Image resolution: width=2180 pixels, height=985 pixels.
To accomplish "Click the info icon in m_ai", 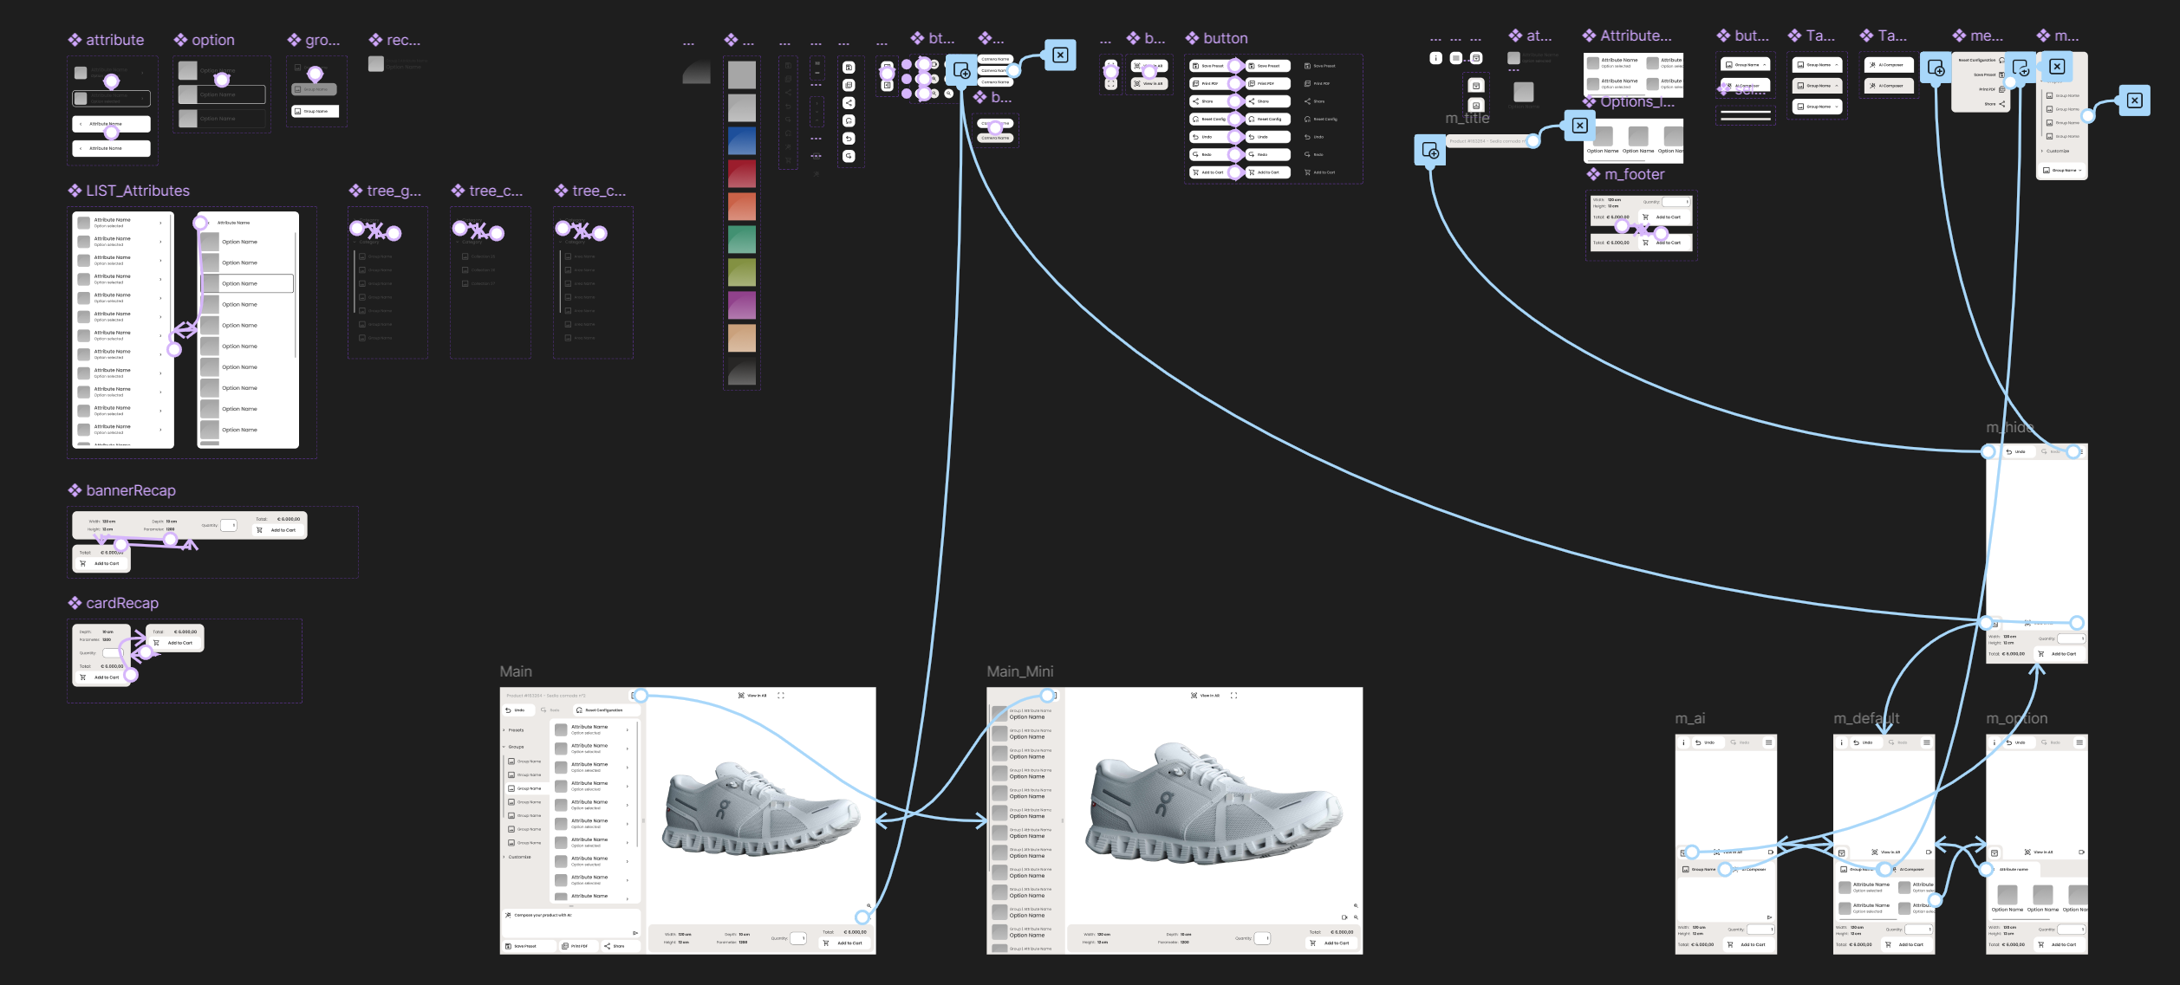I will coord(1683,742).
